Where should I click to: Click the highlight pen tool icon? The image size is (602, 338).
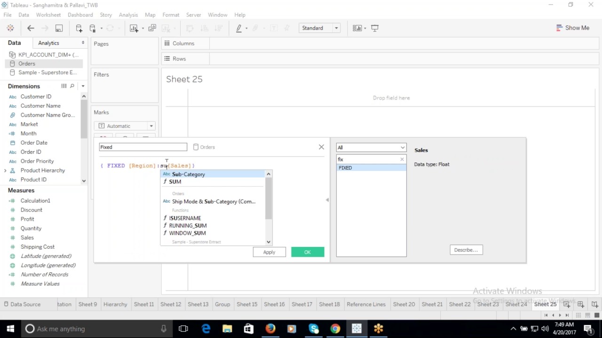click(x=238, y=28)
